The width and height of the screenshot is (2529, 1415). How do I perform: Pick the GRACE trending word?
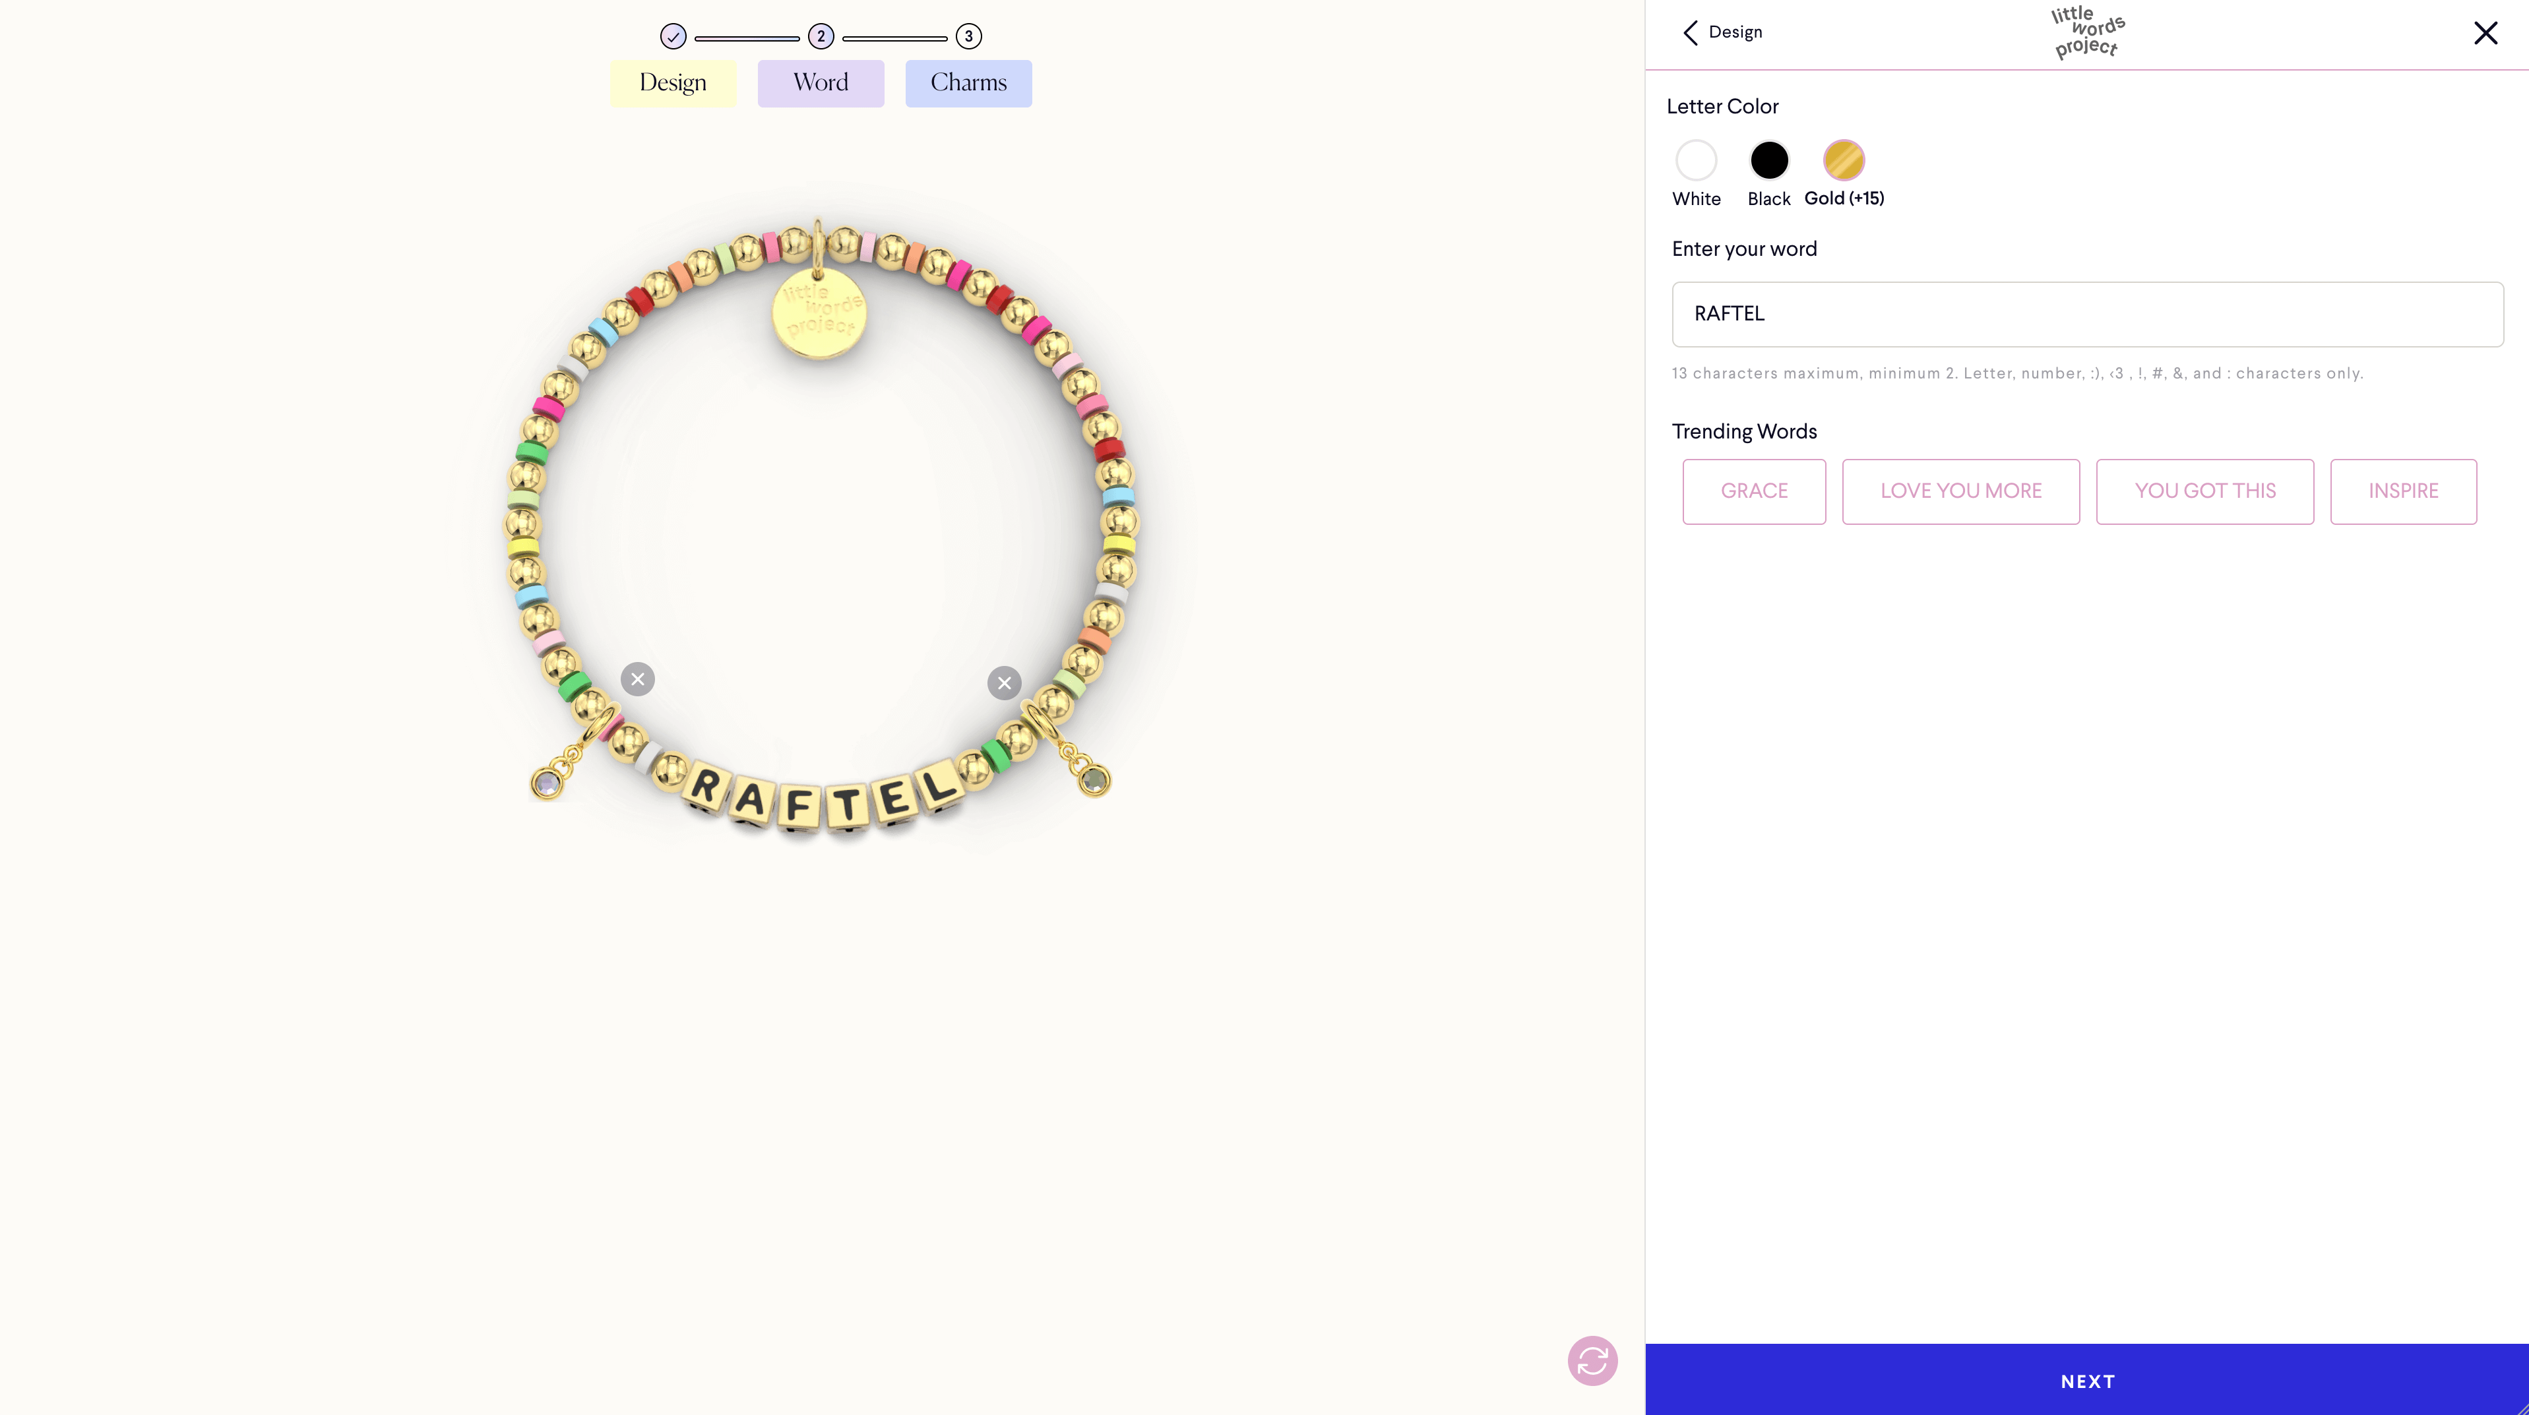[1753, 492]
